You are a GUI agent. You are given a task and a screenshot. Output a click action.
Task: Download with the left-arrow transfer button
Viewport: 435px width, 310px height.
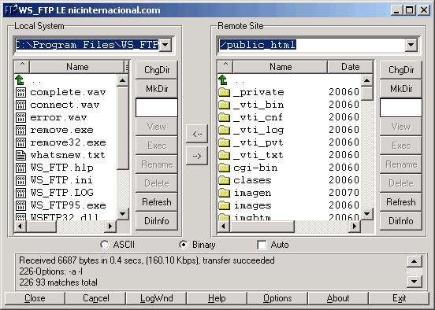pos(197,134)
